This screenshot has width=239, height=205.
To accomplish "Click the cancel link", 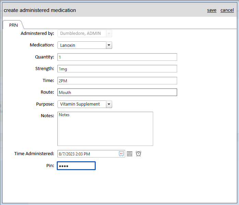I will coord(227,10).
